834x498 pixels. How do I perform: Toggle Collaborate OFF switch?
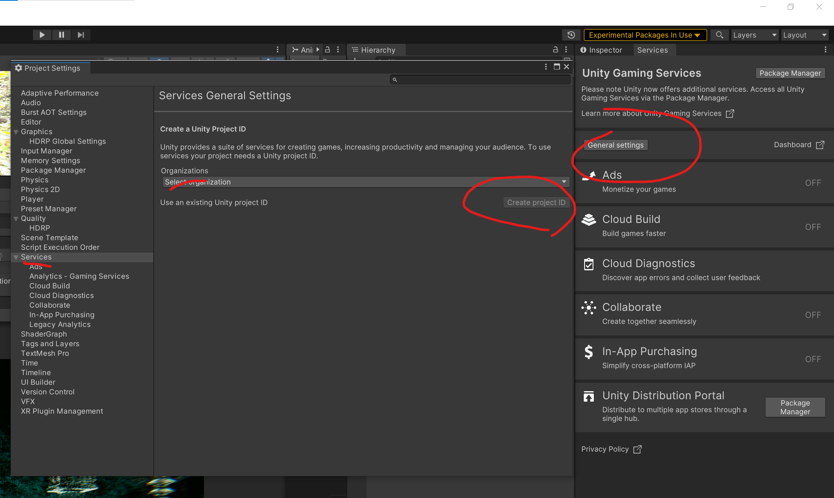[x=813, y=315]
